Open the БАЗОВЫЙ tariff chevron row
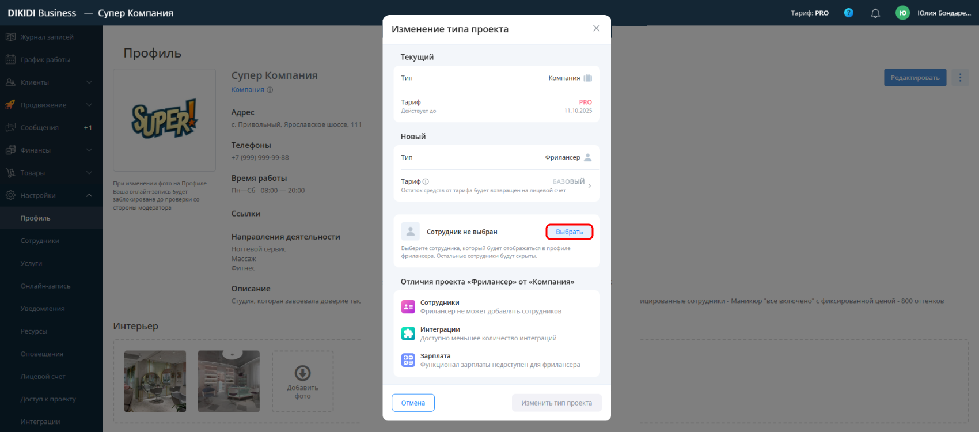The height and width of the screenshot is (432, 979). tap(496, 185)
